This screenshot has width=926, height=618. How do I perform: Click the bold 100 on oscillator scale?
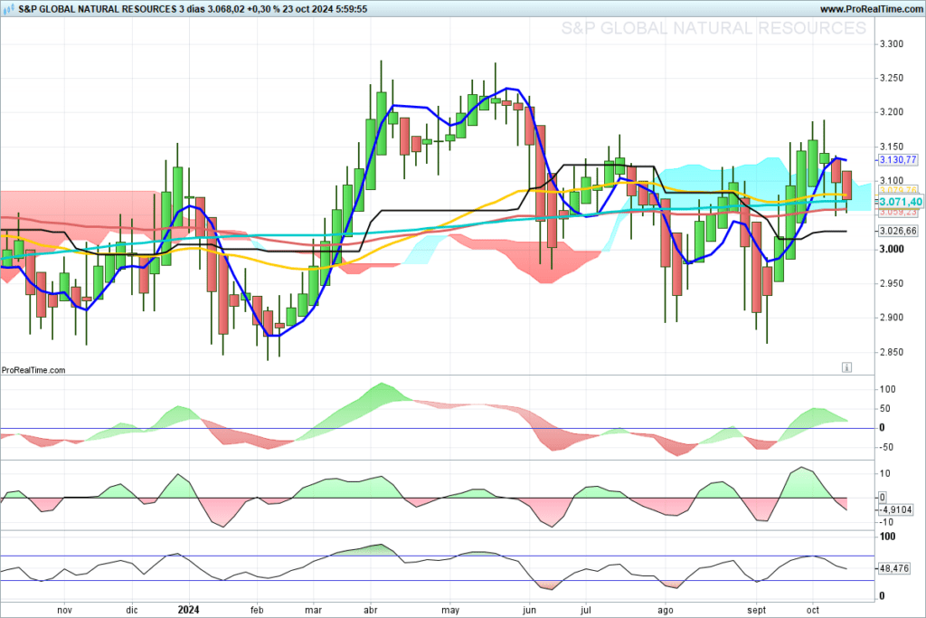coord(888,537)
